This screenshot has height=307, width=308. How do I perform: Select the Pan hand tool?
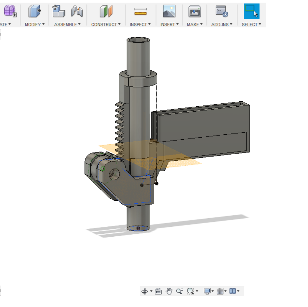(169, 291)
